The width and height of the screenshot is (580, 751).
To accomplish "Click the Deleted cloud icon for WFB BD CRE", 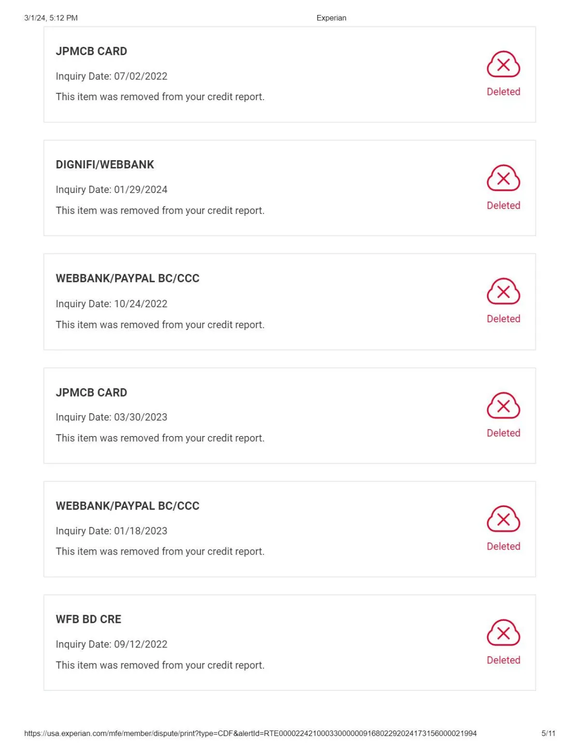I will [x=503, y=632].
